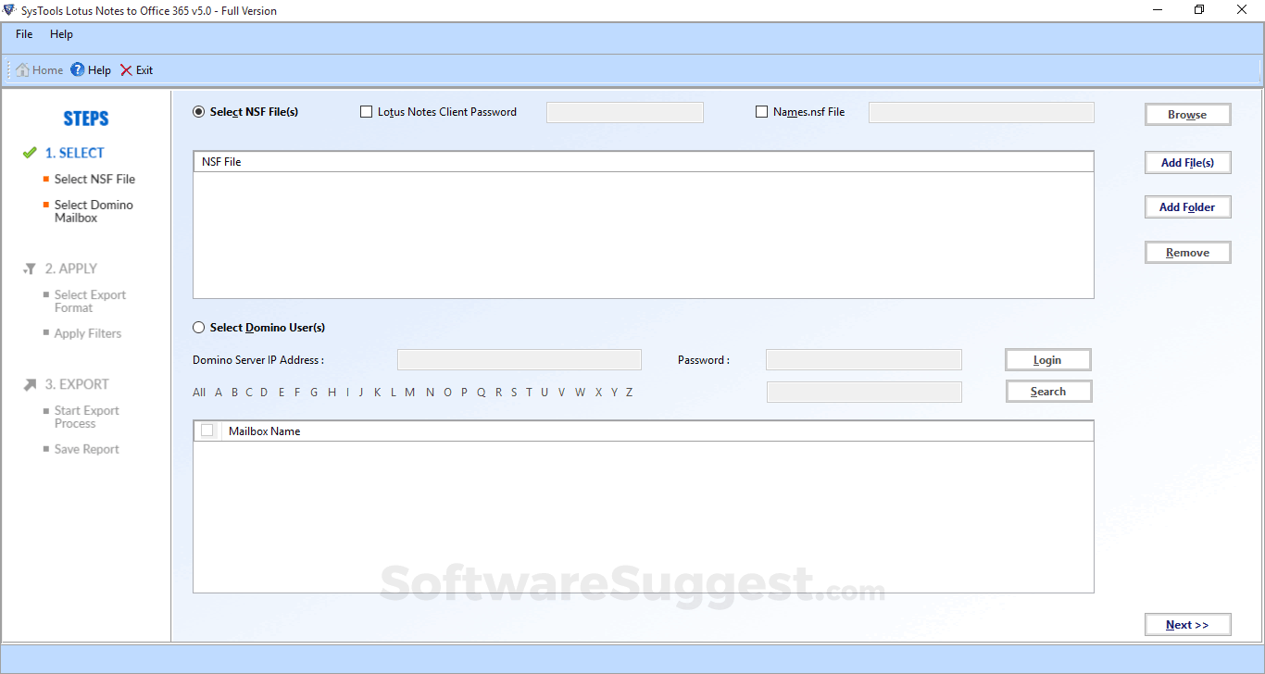Filter mailboxes by letter G
The image size is (1265, 674).
tap(314, 392)
